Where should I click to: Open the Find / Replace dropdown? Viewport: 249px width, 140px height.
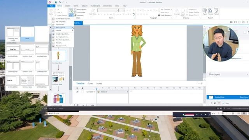[165, 15]
